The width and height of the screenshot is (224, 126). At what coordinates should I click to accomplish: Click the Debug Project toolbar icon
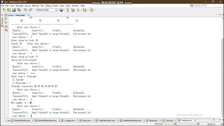click(x=85, y=10)
